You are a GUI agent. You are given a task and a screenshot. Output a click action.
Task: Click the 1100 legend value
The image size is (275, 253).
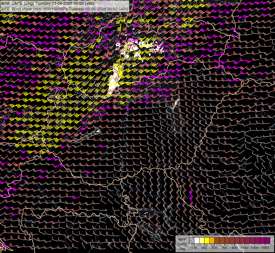point(244,248)
